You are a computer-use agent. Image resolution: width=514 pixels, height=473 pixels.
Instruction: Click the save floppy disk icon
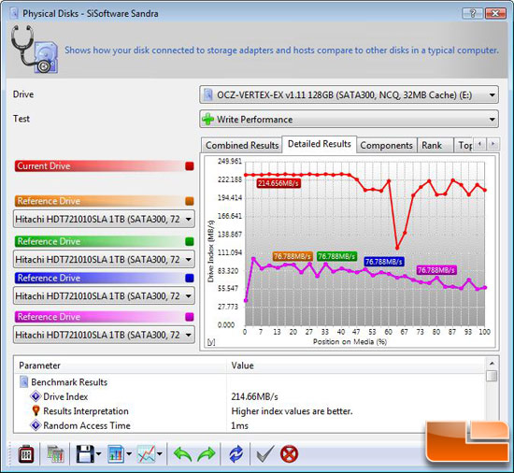[85, 454]
